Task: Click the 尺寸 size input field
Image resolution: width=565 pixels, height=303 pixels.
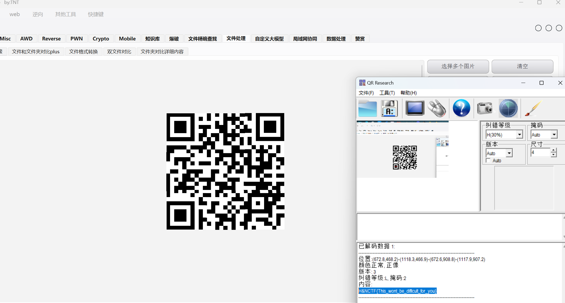Action: point(541,152)
